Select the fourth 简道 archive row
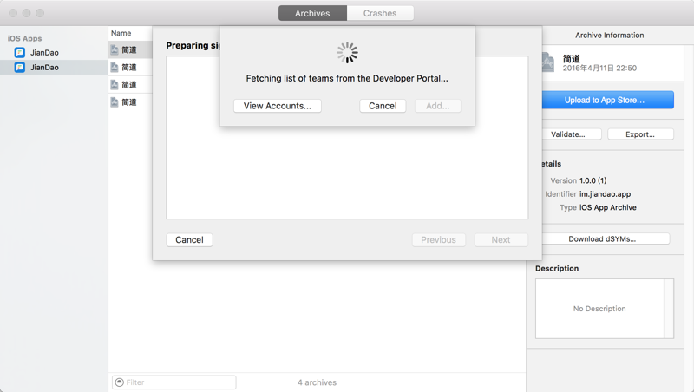The width and height of the screenshot is (694, 392). coord(131,102)
